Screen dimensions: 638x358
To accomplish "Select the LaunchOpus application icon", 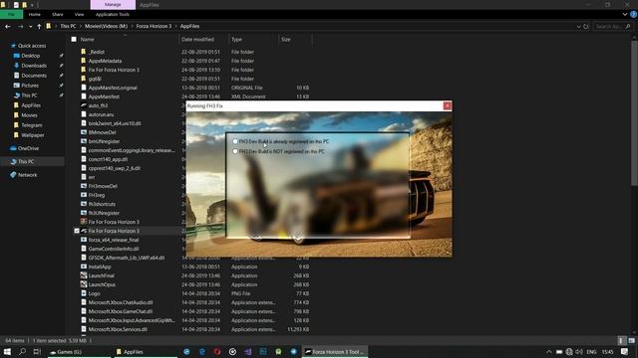I will click(x=84, y=284).
